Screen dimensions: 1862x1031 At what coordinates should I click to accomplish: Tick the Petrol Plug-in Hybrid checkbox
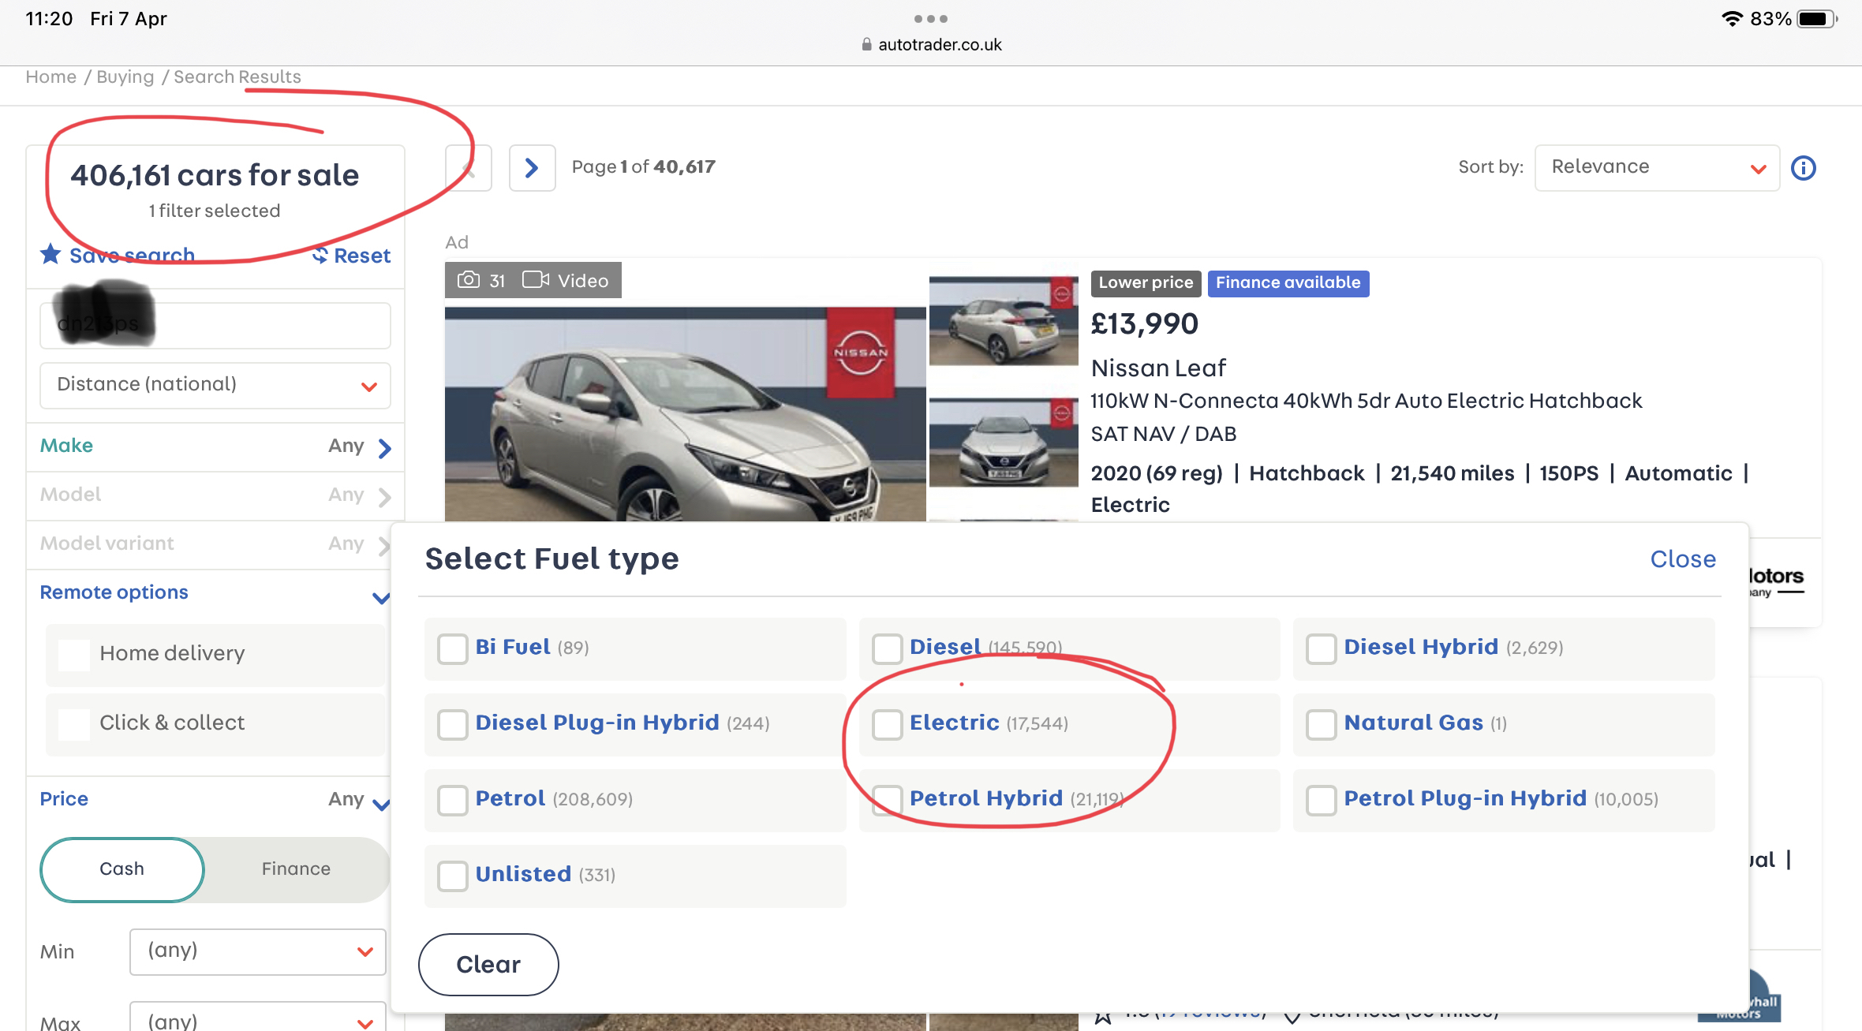point(1322,800)
